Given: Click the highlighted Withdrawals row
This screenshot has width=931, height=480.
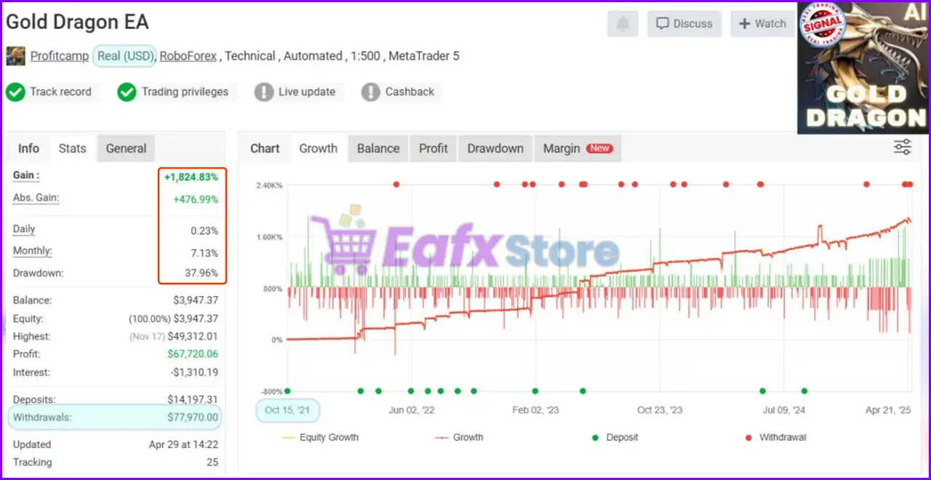Looking at the screenshot, I should click(x=115, y=417).
